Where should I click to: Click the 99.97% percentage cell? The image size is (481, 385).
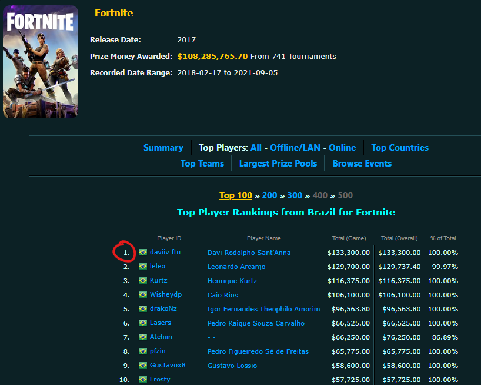pyautogui.click(x=445, y=267)
